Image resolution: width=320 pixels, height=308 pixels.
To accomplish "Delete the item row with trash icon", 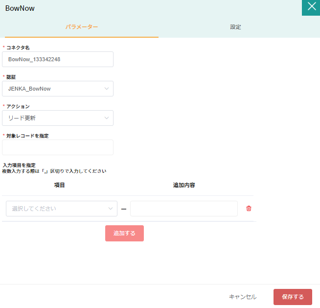I will click(x=249, y=208).
